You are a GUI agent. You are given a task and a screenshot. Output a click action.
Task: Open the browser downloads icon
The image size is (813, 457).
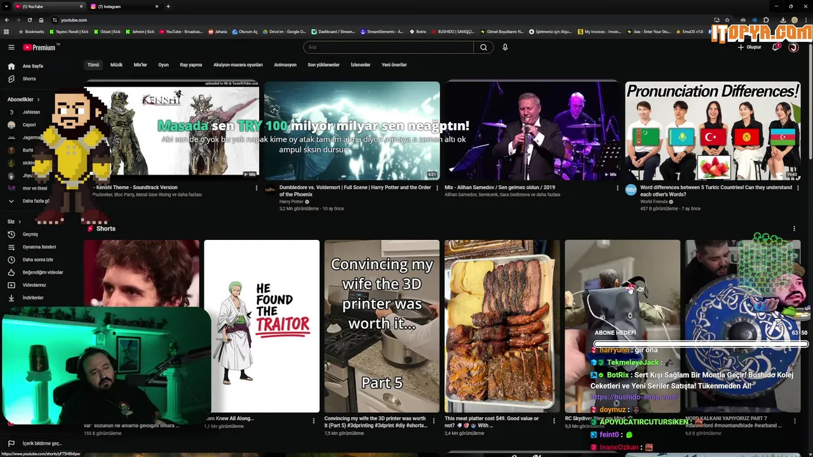click(783, 20)
